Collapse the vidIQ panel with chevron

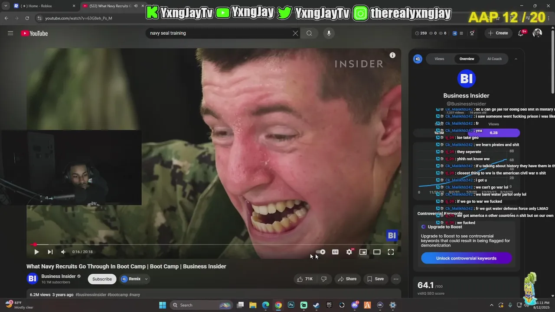pos(516,59)
